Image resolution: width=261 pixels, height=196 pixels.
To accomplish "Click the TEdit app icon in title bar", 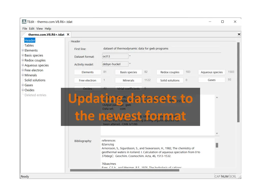I will [24, 22].
